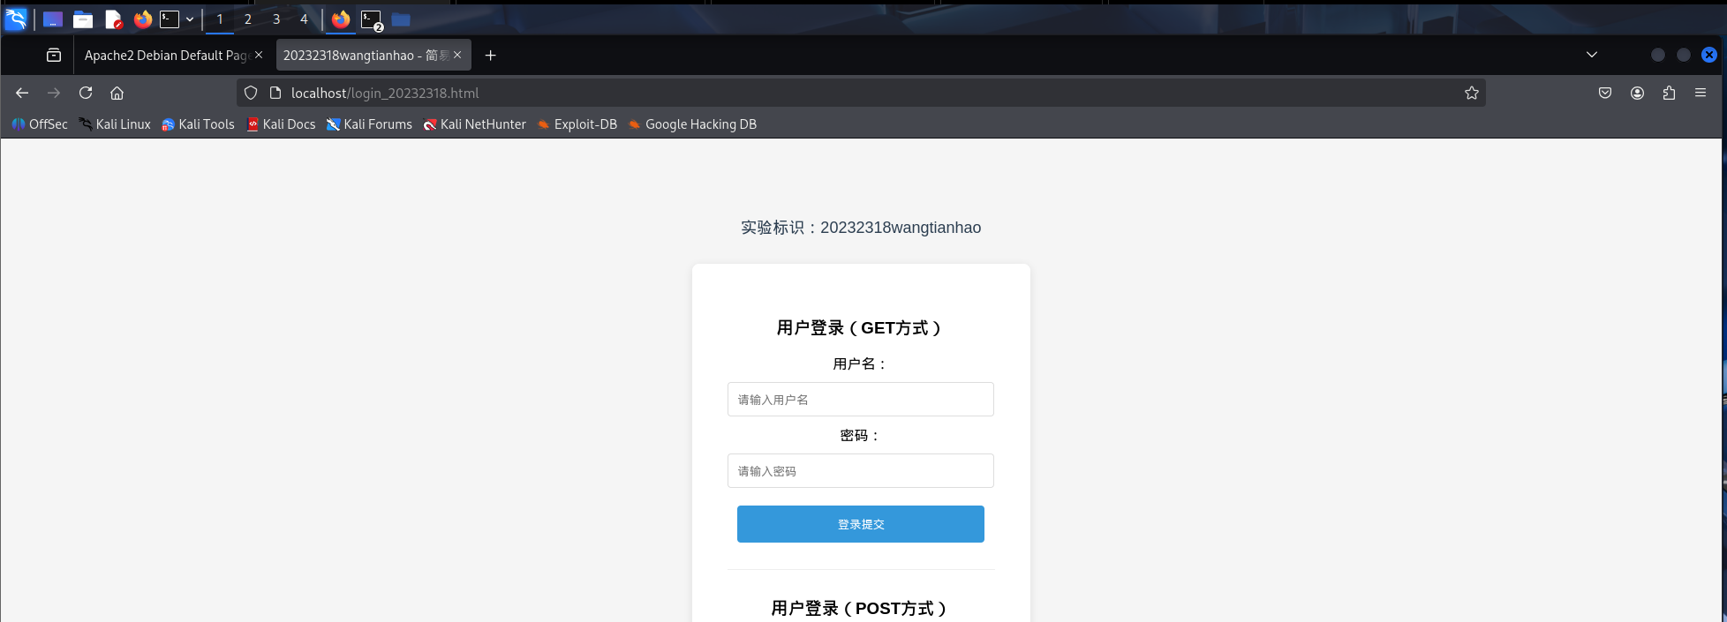Open the list all tabs dropdown
The height and width of the screenshot is (622, 1727).
point(1592,55)
